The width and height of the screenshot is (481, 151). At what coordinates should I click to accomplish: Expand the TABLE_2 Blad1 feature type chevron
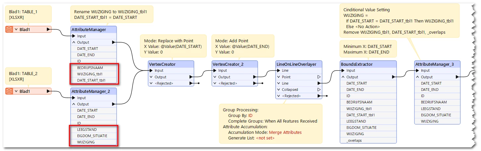click(16, 91)
